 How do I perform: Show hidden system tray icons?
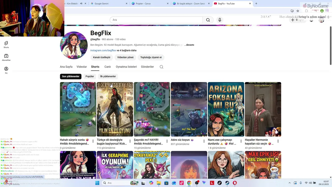(x=289, y=183)
